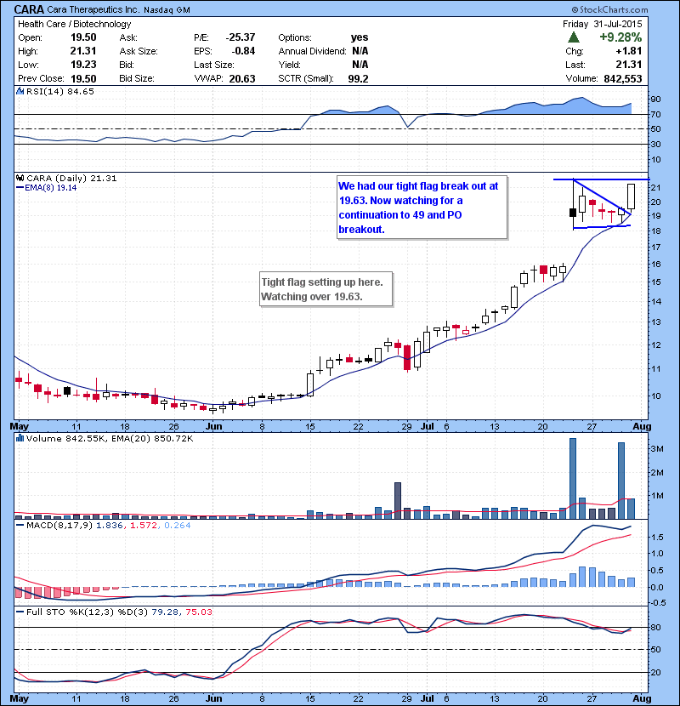This screenshot has height=706, width=680.
Task: Click the green up-triangle change indicator
Action: [573, 37]
